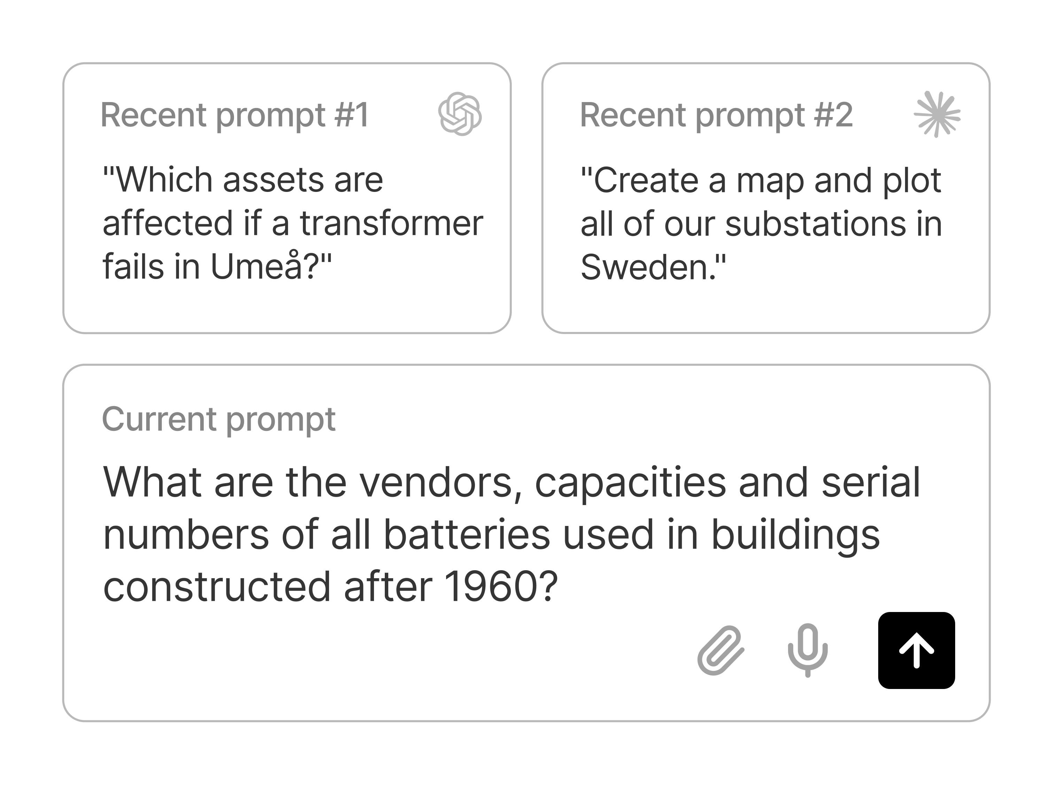Send the prompt with the black arrow button
This screenshot has height=790, width=1053.
(x=916, y=650)
